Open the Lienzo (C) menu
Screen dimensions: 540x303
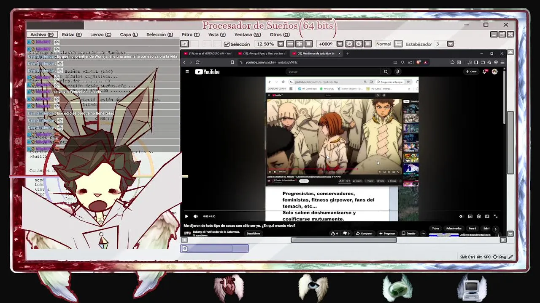click(101, 35)
